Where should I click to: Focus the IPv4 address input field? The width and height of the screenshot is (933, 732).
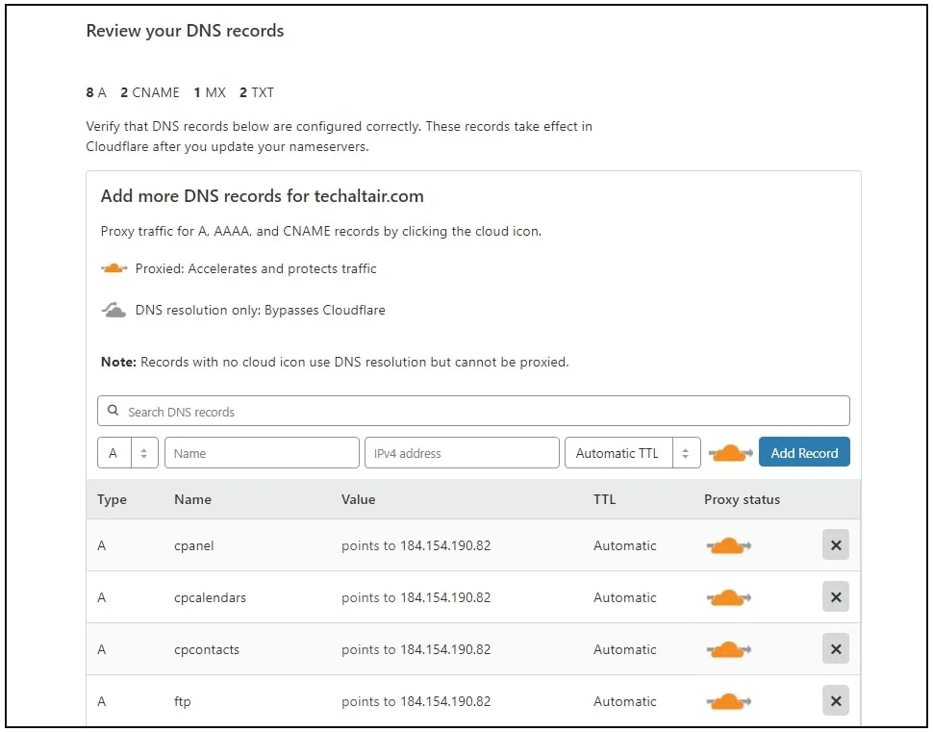point(462,453)
